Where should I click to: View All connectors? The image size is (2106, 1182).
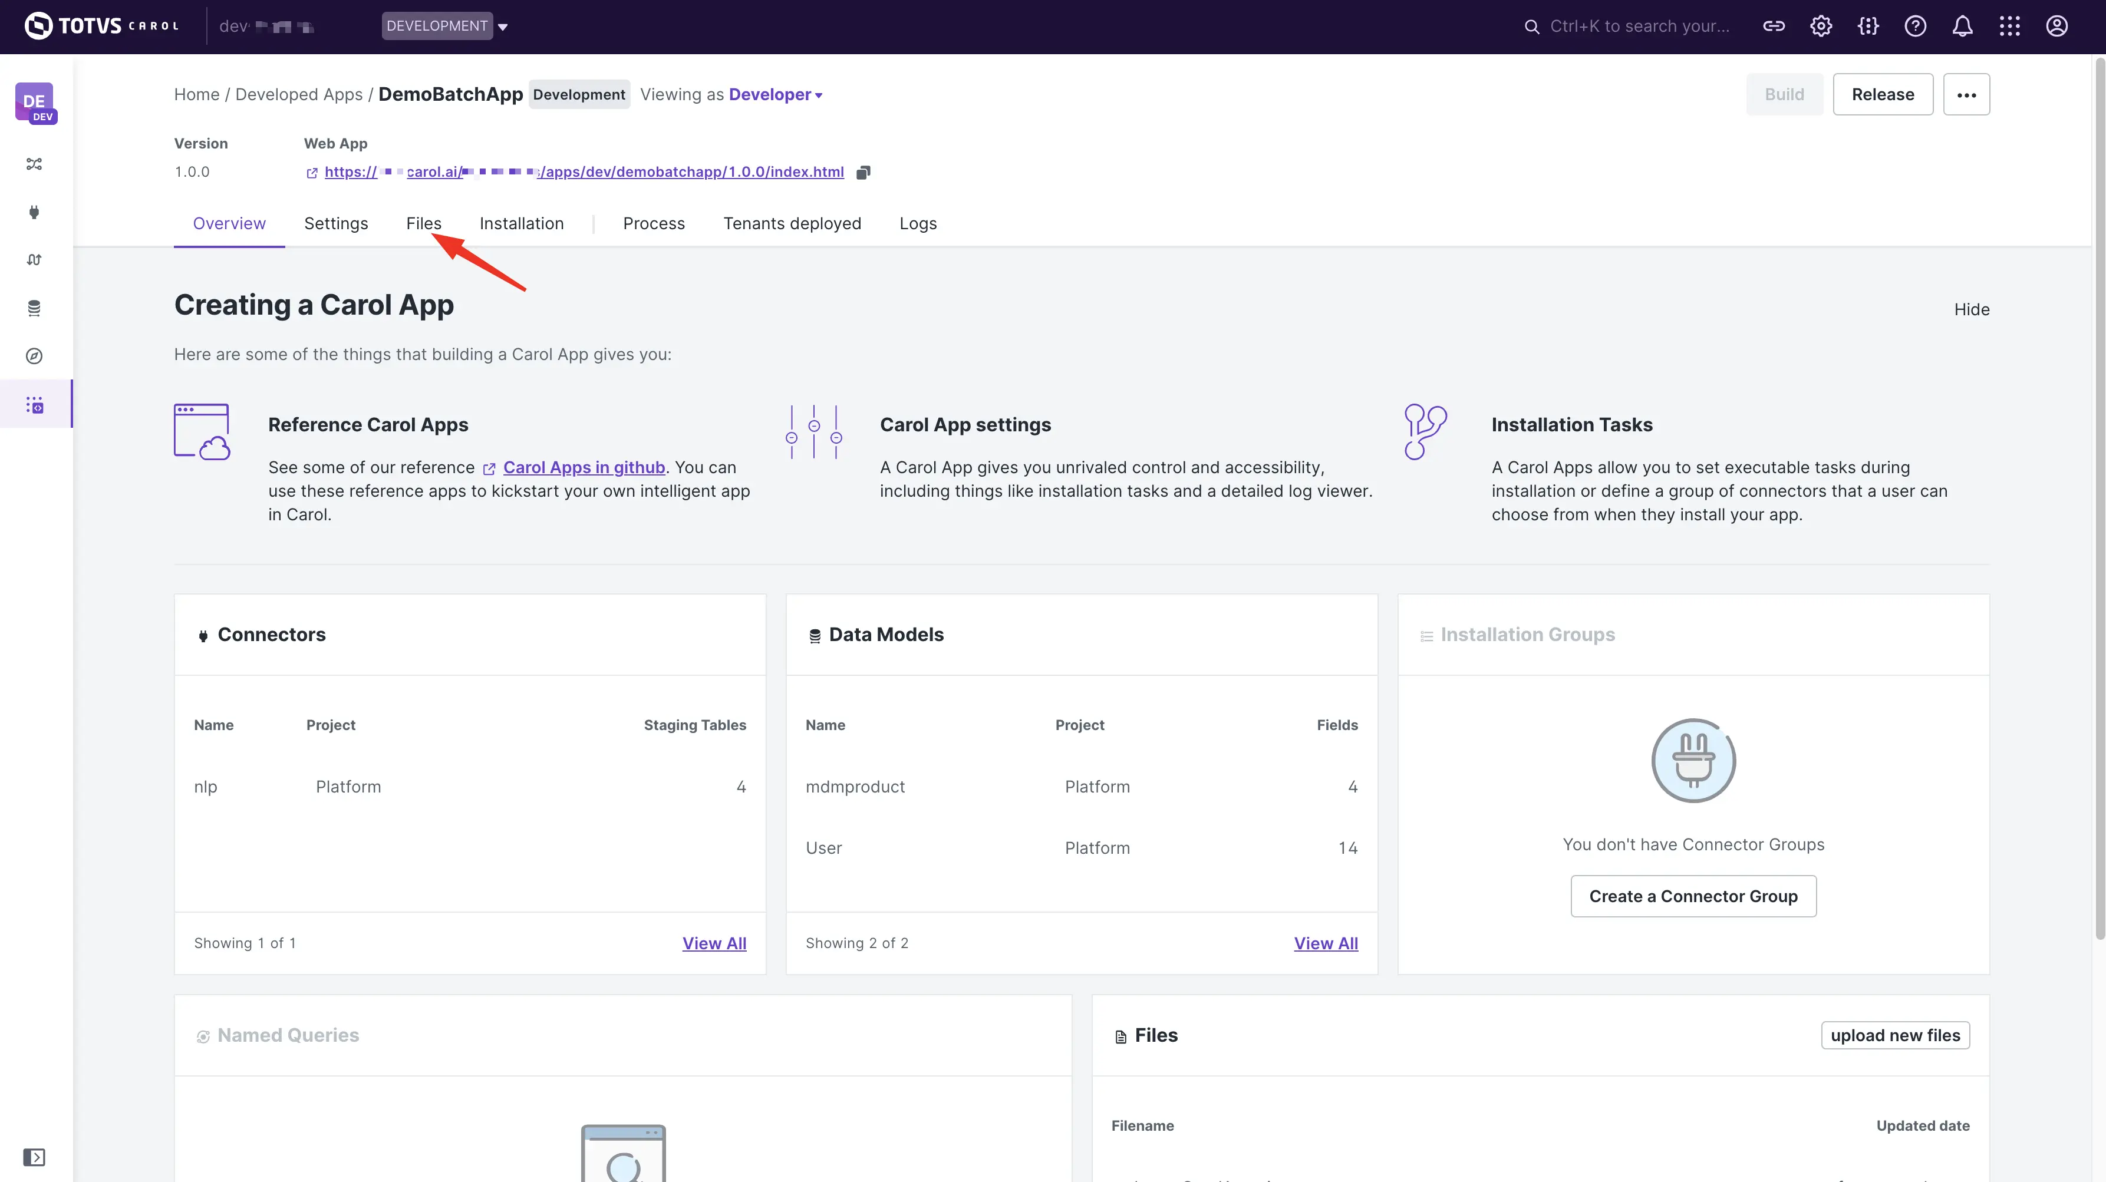714,943
